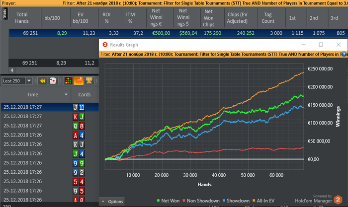Click the Tag Count column header
Image resolution: width=348 pixels, height=207 pixels.
268,18
